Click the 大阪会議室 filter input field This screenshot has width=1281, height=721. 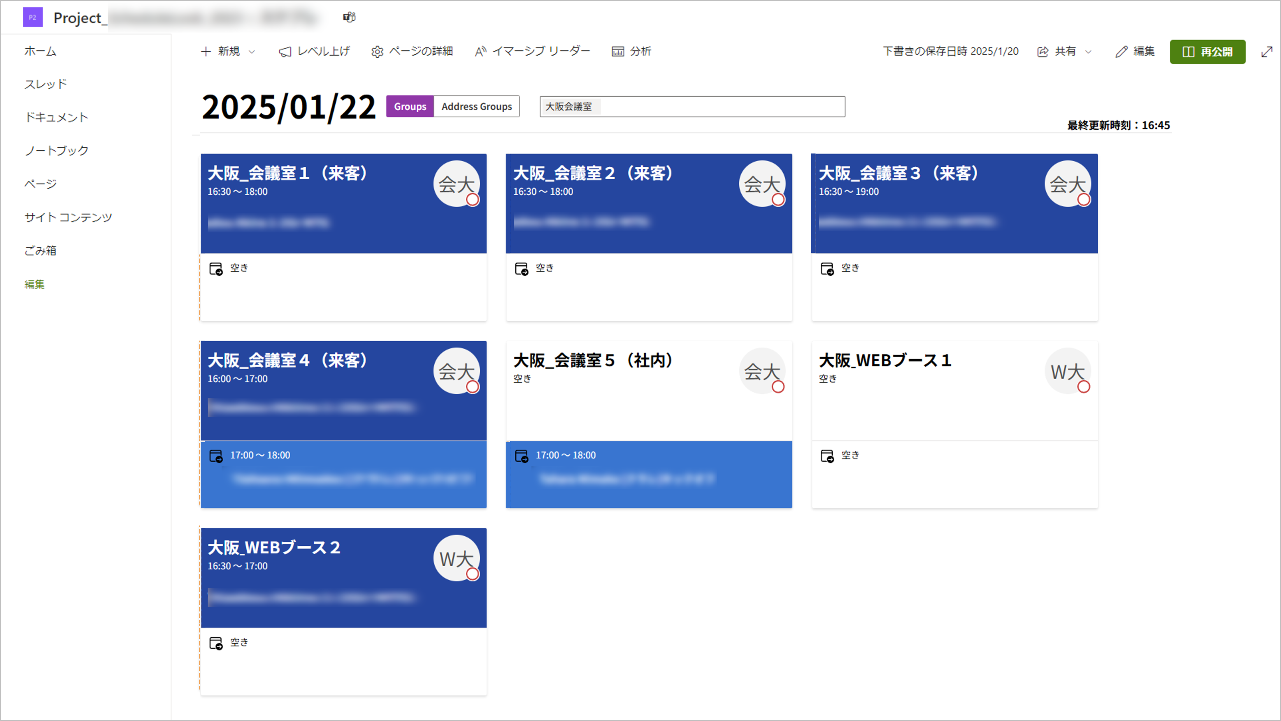click(692, 106)
